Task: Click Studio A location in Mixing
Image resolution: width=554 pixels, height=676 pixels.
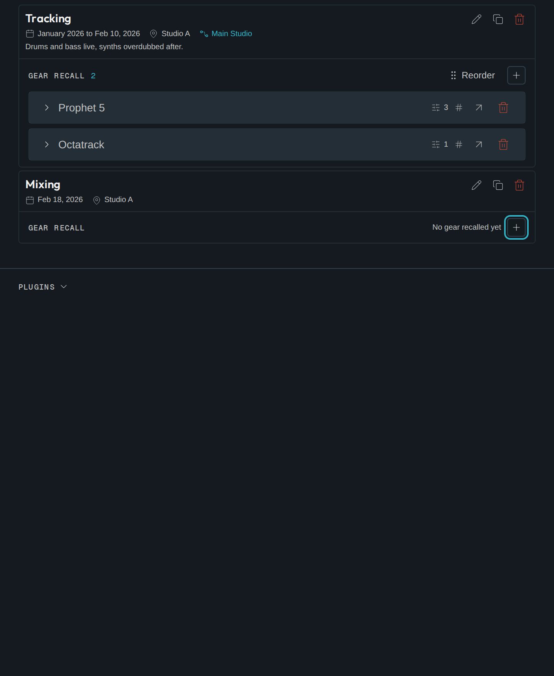Action: click(x=119, y=199)
